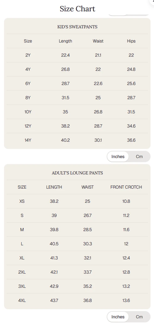Click the 13.6 front crotch value
The height and width of the screenshot is (324, 154).
pos(126,300)
